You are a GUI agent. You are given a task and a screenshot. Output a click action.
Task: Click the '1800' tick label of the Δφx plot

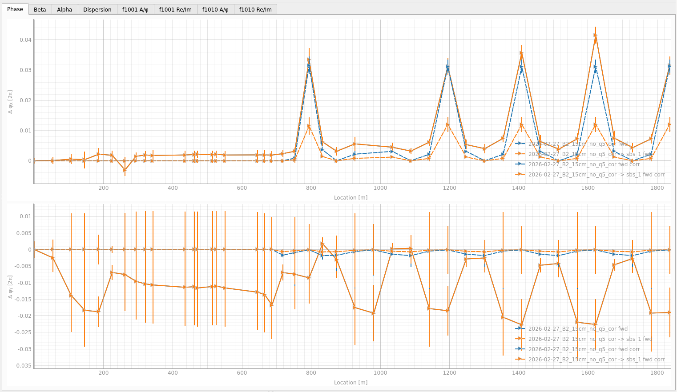[657, 188]
